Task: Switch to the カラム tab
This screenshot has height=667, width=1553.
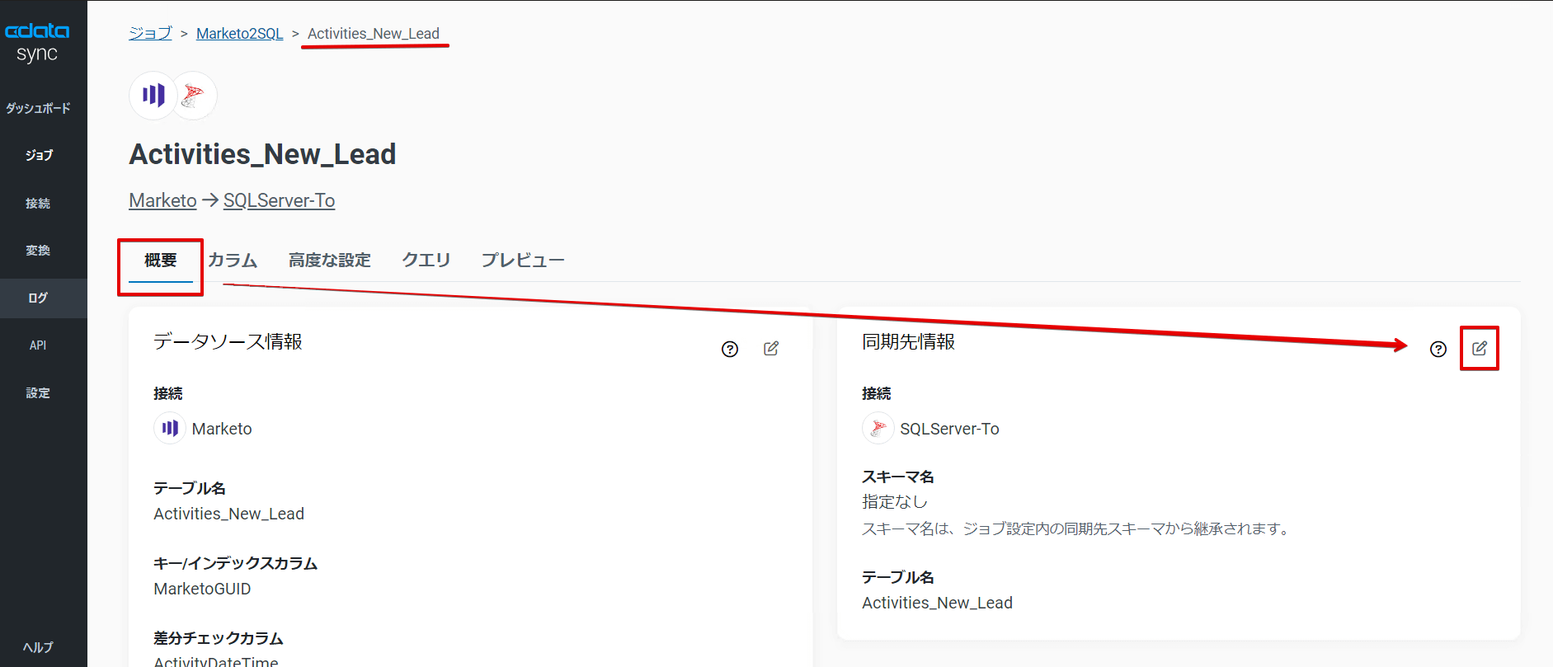Action: (x=233, y=261)
